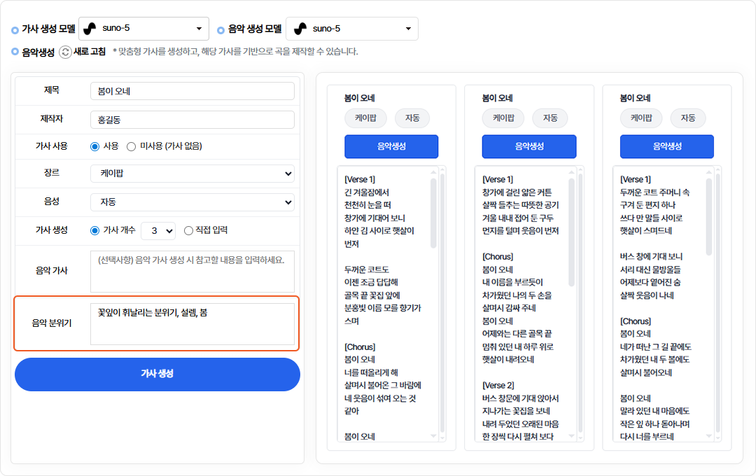This screenshot has height=476, width=756.
Task: Click the suno logo in 가사 생성 모델 selector
Action: pyautogui.click(x=90, y=29)
